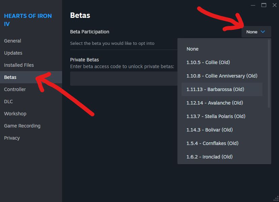
Task: Go to Installed Files section
Action: coord(19,65)
